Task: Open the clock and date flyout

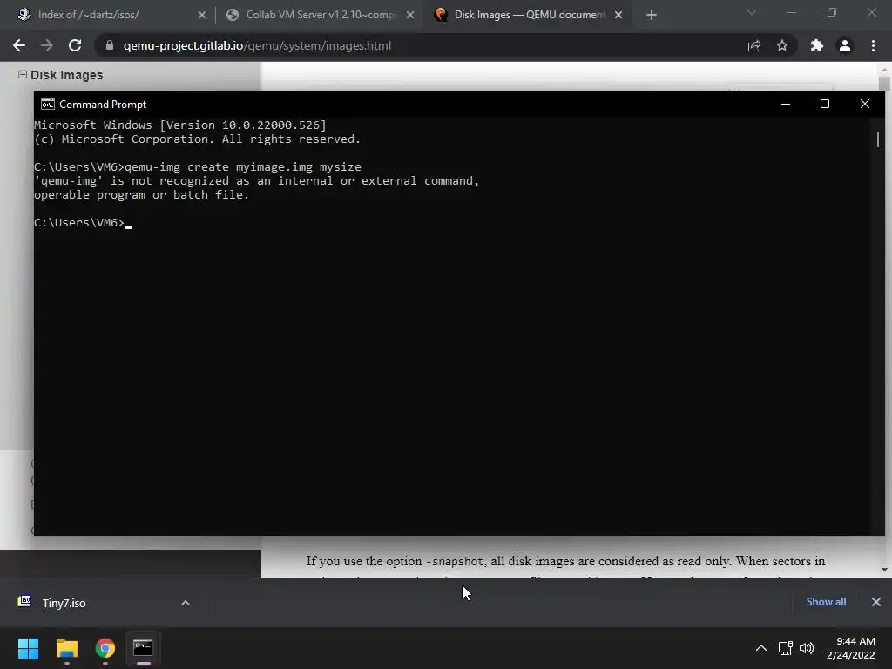Action: [851, 648]
